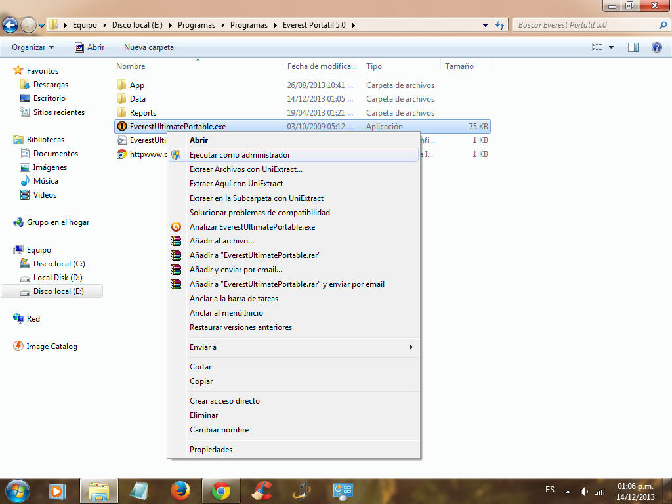The width and height of the screenshot is (672, 504).
Task: Click the Nueva carpeta button
Action: click(149, 47)
